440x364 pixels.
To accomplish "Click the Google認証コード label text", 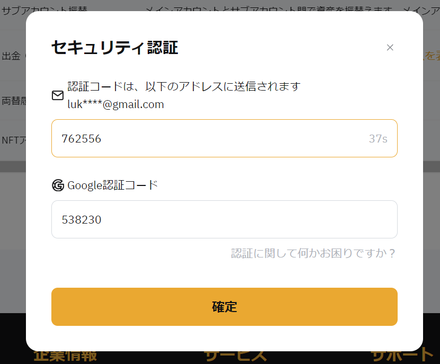I will [112, 185].
